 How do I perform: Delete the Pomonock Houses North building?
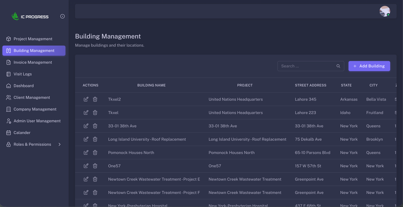click(x=95, y=152)
